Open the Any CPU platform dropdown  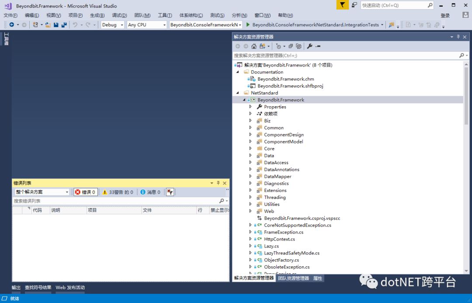pos(146,24)
